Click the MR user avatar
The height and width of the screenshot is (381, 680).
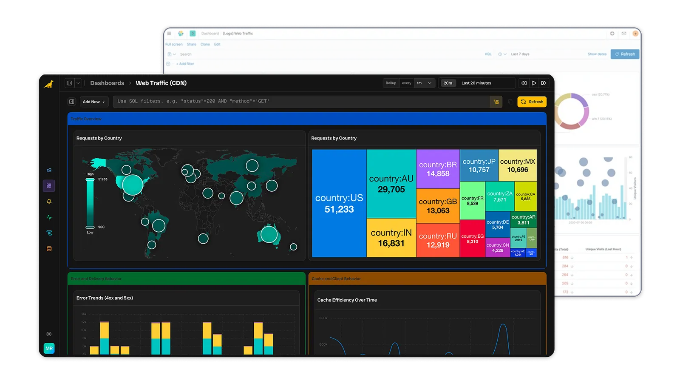point(49,348)
